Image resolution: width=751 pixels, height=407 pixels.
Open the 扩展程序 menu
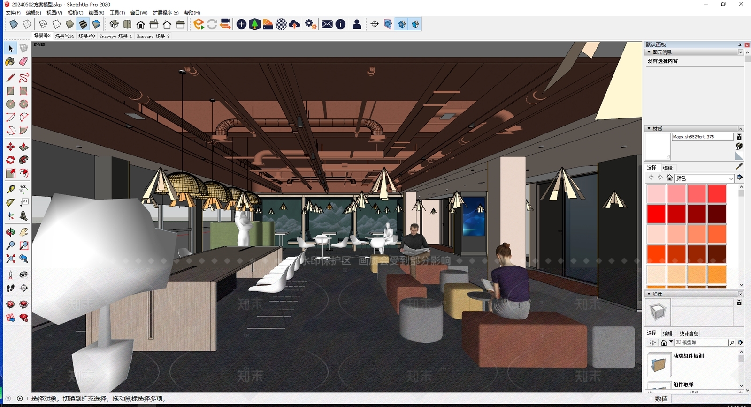[166, 13]
